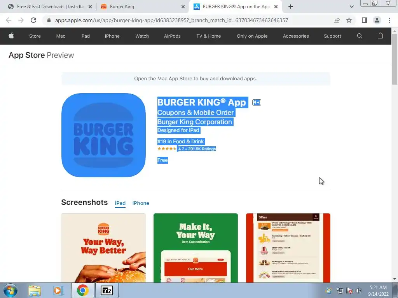Image resolution: width=398 pixels, height=298 pixels.
Task: Open Mac in Apple navigation
Action: click(x=61, y=36)
